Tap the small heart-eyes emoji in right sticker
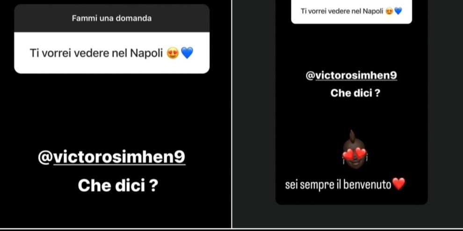Screen dimensions: 463x231 click(390, 12)
